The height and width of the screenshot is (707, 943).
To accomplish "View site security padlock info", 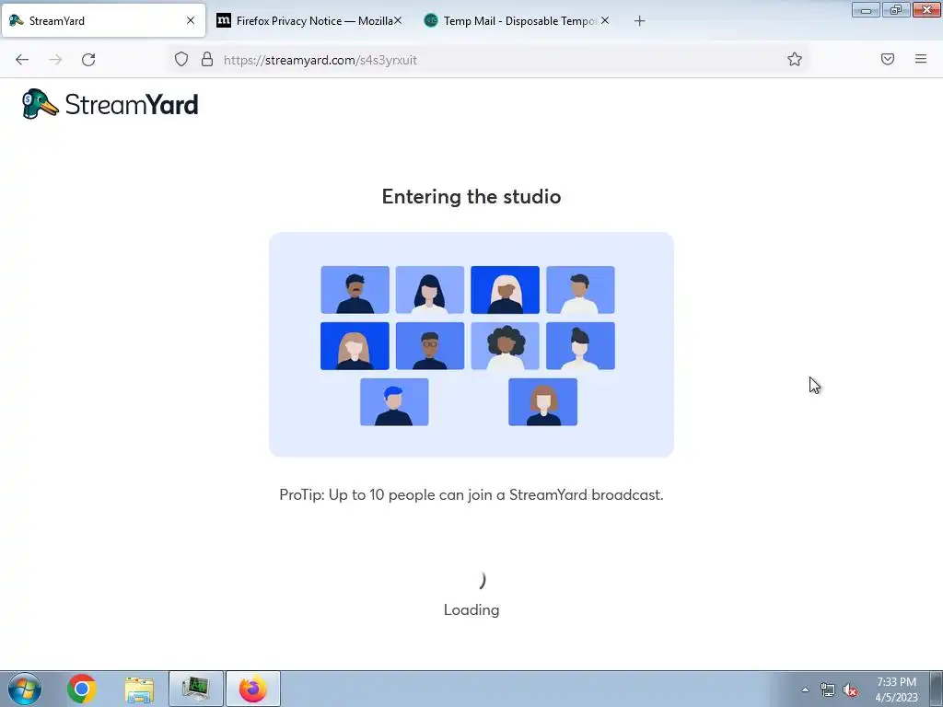I will tap(207, 59).
